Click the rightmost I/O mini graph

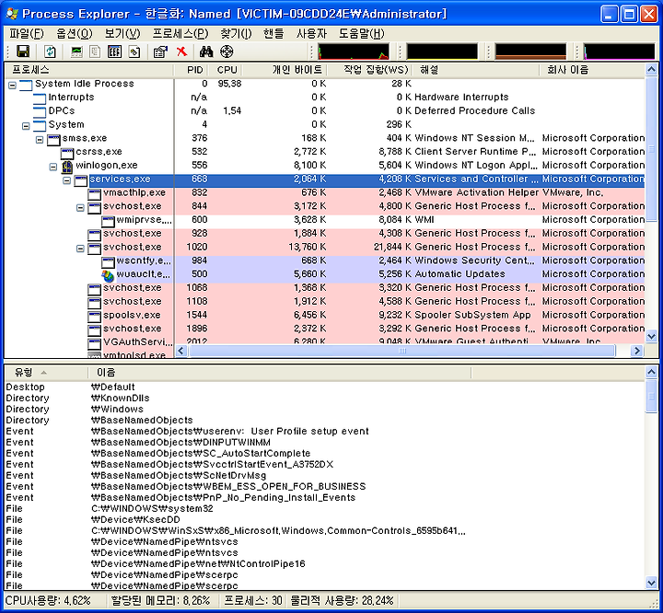click(620, 52)
